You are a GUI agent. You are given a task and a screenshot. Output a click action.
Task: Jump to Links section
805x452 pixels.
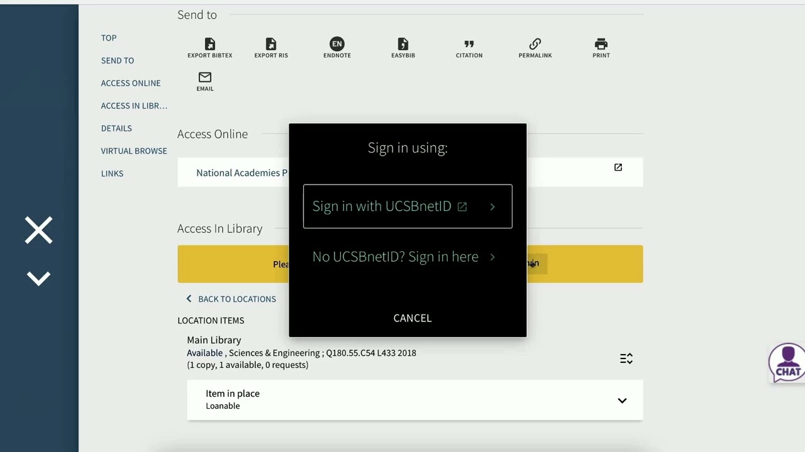click(x=112, y=173)
